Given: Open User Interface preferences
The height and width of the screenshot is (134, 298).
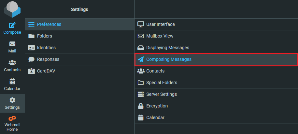Looking at the screenshot, I should click(x=160, y=24).
